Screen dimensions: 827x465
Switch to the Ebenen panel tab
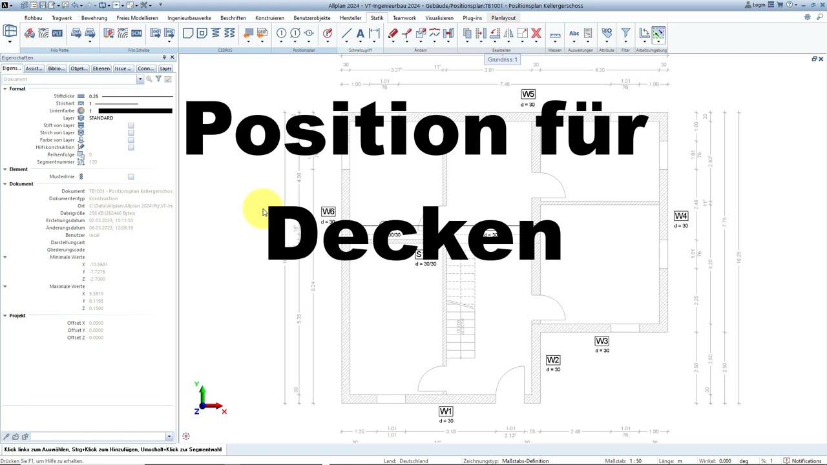coord(101,68)
